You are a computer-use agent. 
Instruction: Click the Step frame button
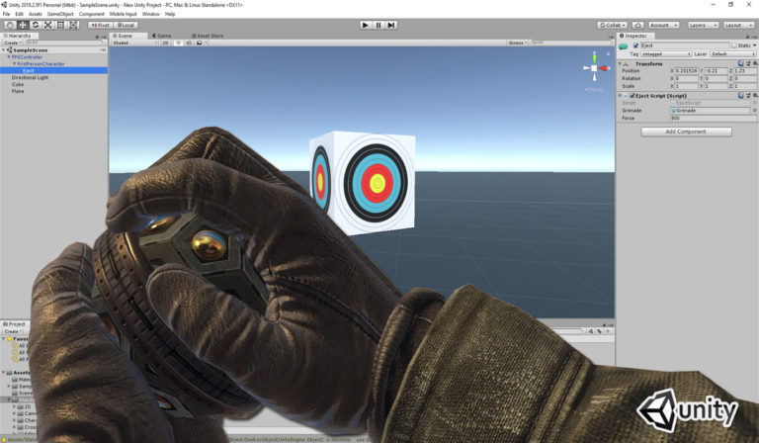coord(391,25)
